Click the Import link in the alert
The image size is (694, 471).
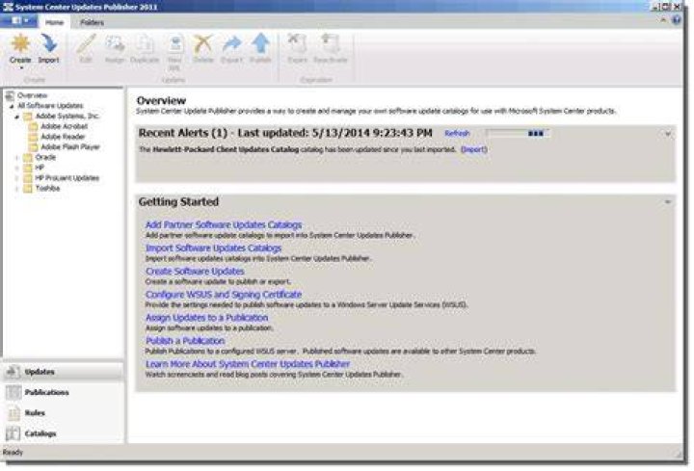(474, 149)
